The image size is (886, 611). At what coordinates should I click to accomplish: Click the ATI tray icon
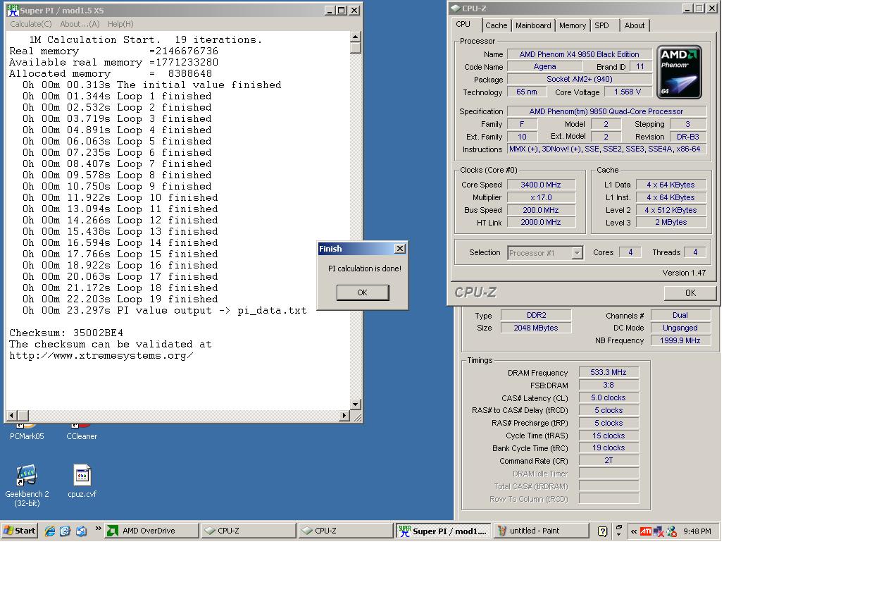tap(645, 531)
